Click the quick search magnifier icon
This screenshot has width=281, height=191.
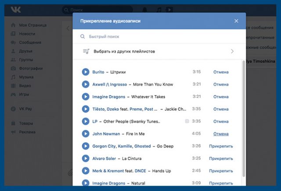coord(83,36)
